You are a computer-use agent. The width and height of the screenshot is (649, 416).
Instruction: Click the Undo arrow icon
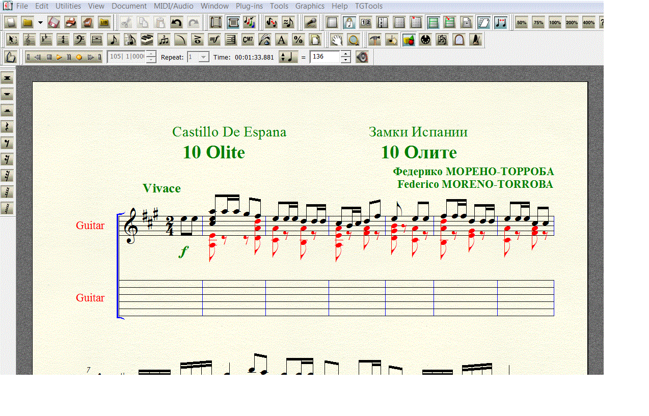(x=176, y=22)
